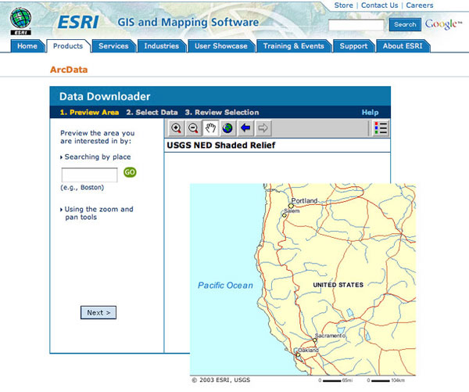This screenshot has width=469, height=392.
Task: Open the User Showcase tab
Action: (221, 46)
